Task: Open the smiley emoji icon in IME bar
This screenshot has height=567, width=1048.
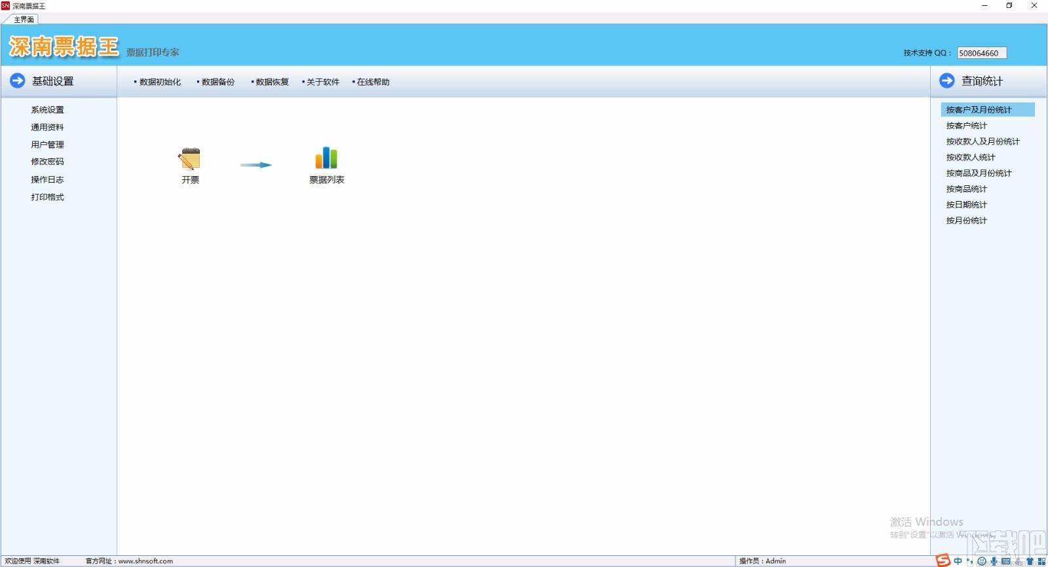Action: pyautogui.click(x=982, y=561)
